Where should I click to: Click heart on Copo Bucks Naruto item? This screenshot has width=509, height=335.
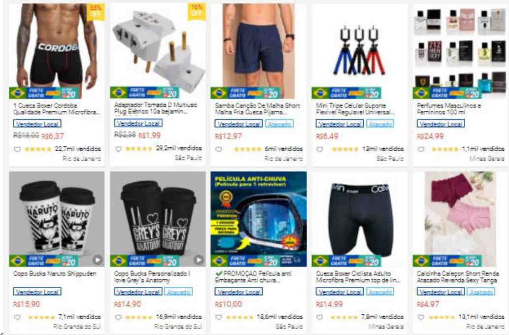point(17,317)
